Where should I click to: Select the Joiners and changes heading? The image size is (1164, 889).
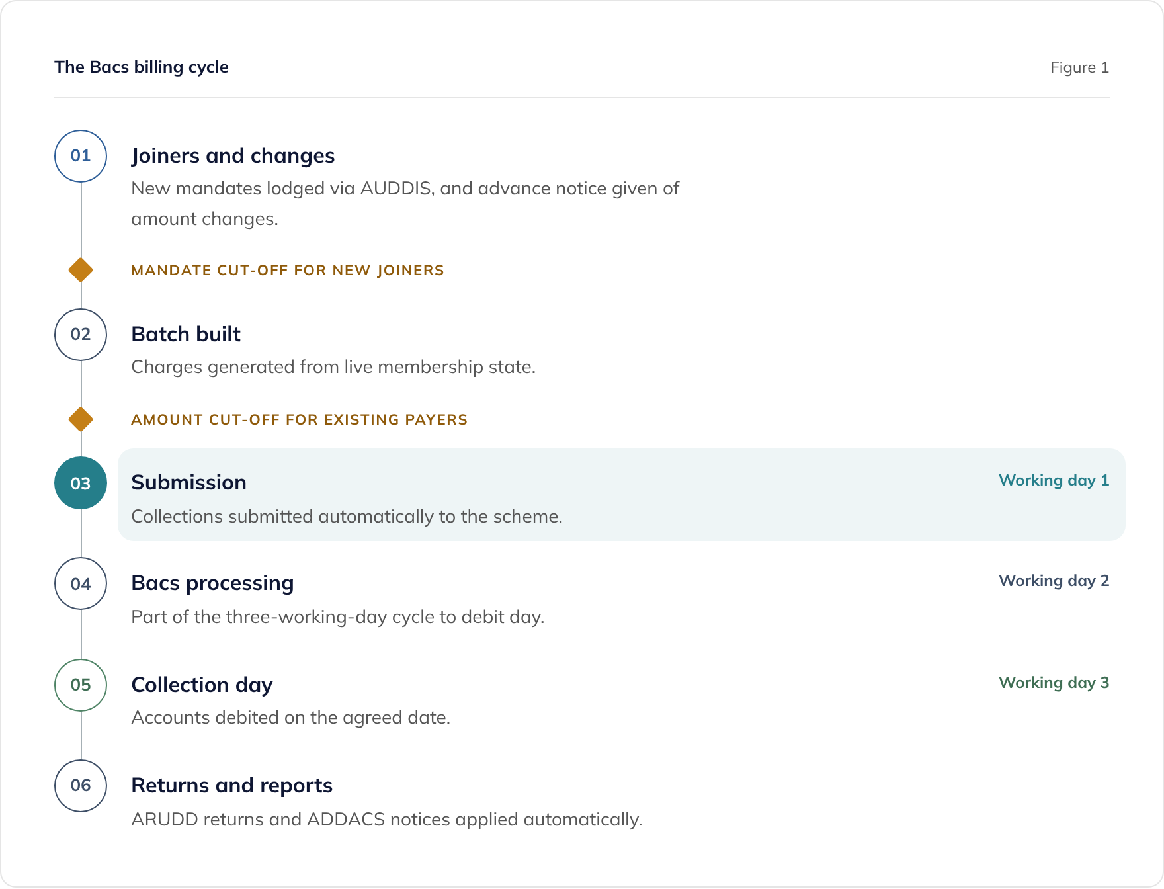[x=233, y=156]
